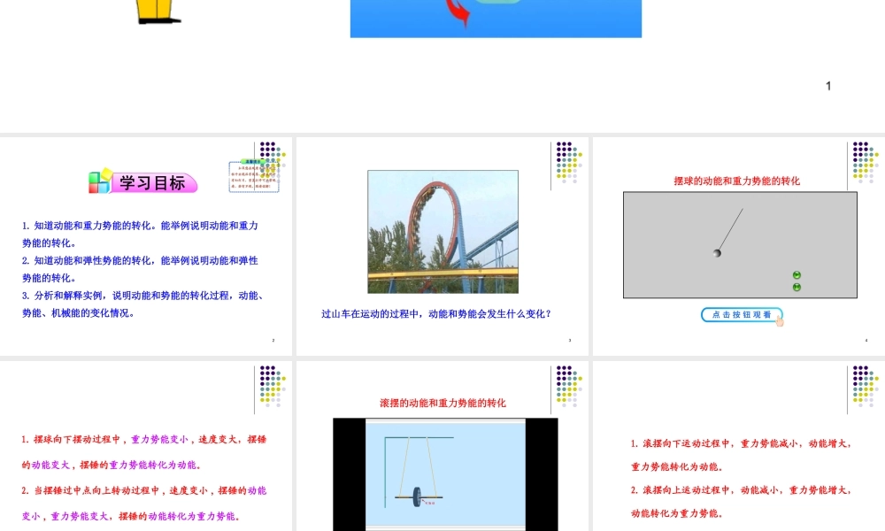Click the roller coaster loop photo
This screenshot has height=531, width=885.
(x=442, y=231)
